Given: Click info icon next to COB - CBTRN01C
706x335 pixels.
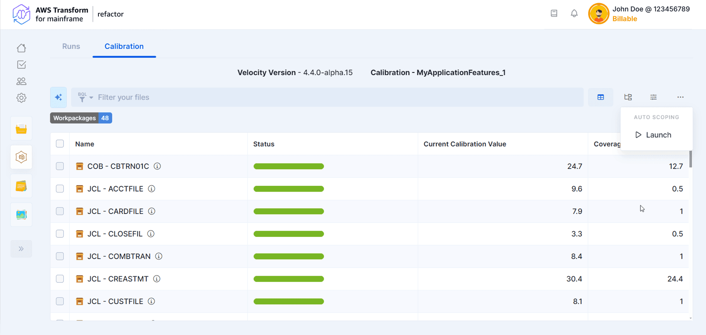Looking at the screenshot, I should point(157,166).
